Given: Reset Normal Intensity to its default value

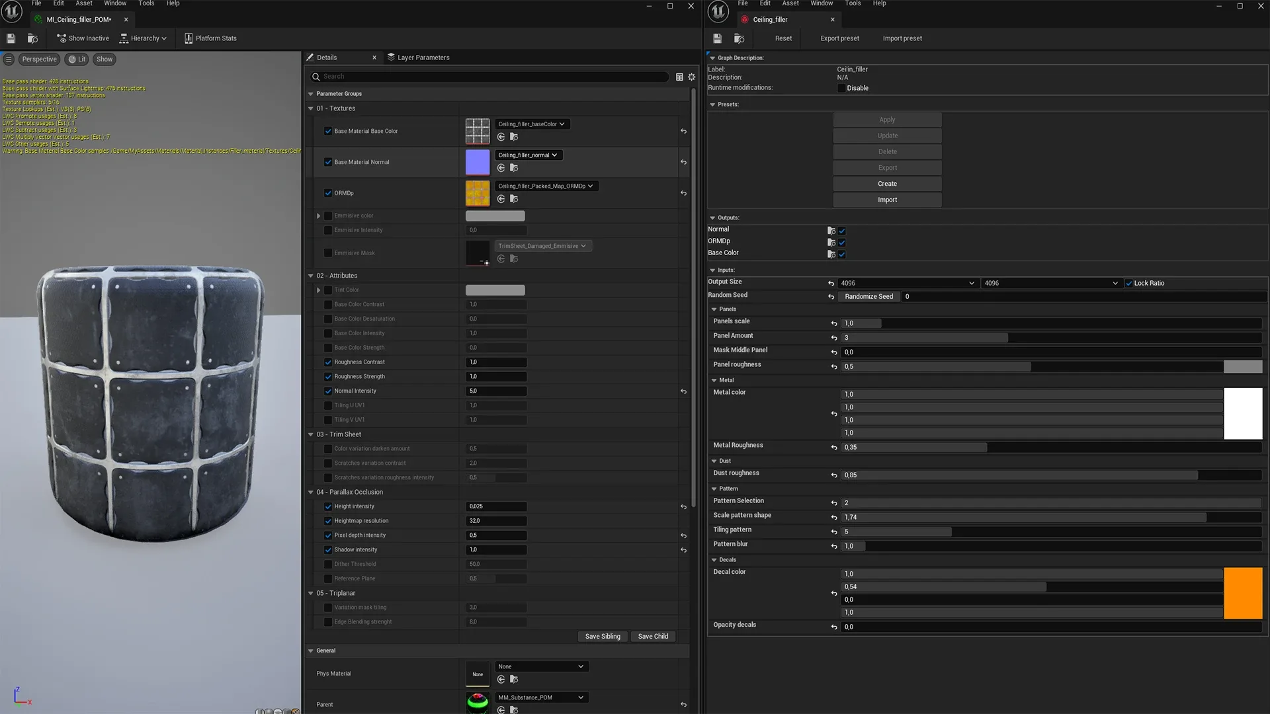Looking at the screenshot, I should tap(683, 391).
